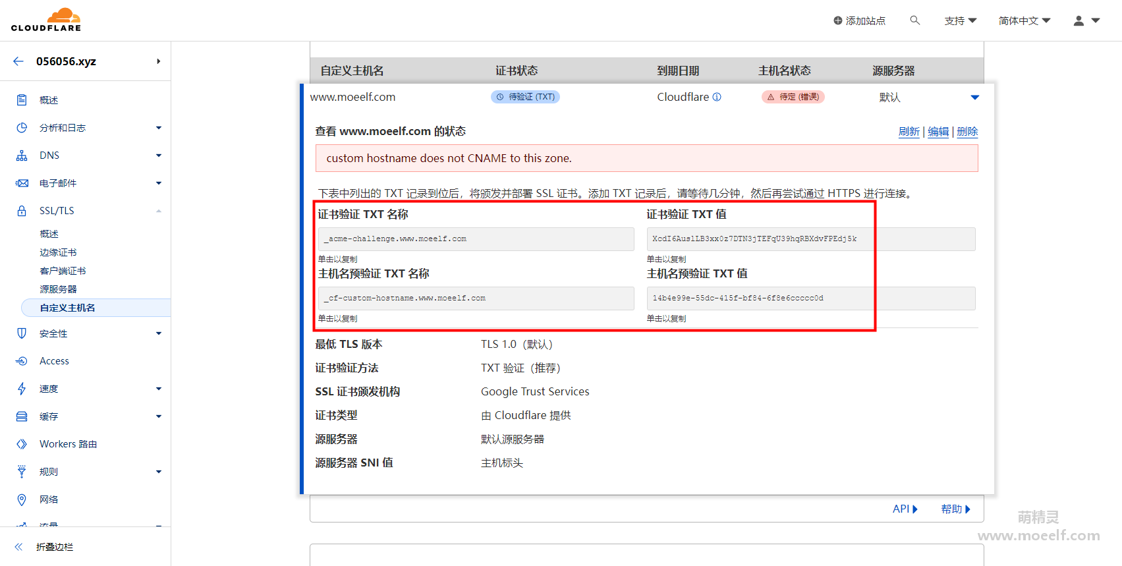Open the Workers Routes menu item
The width and height of the screenshot is (1122, 566).
pos(68,444)
